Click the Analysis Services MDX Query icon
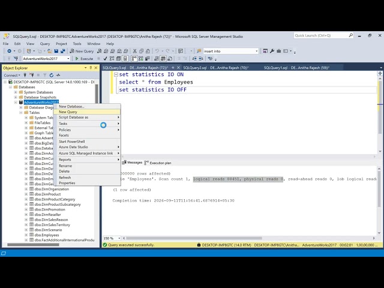 [x=106, y=51]
